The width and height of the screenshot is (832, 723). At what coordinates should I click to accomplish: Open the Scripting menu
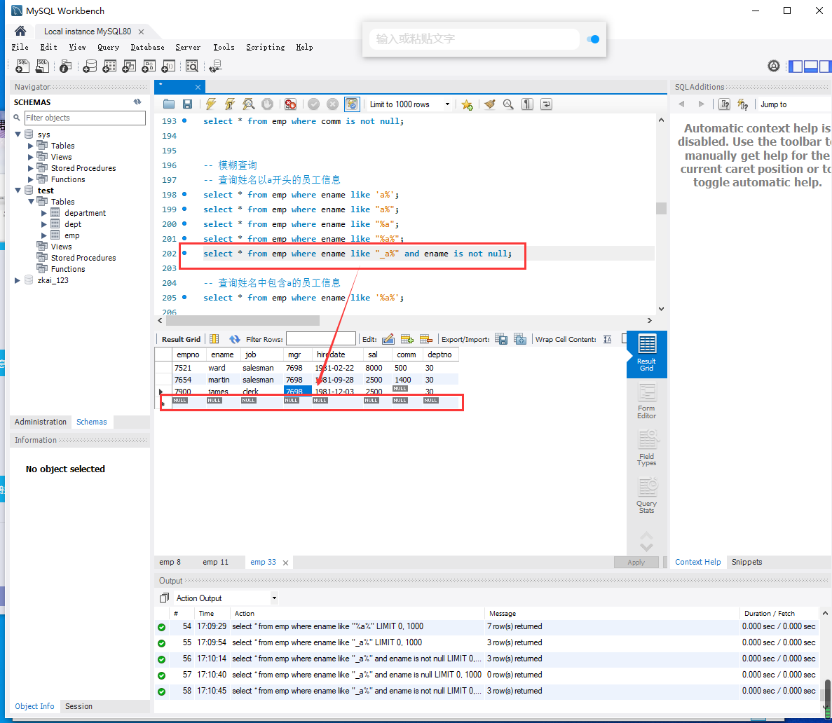(266, 47)
